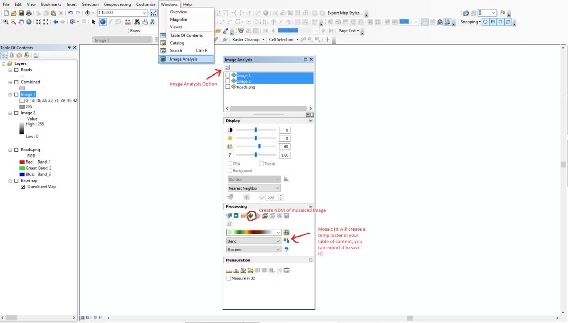Viewport: 568px width, 323px height.
Task: Enable Measure in 3D checkbox
Action: 229,279
